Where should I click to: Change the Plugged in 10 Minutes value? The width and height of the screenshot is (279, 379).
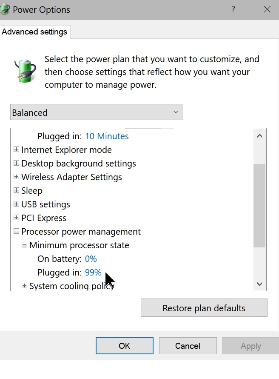[107, 136]
